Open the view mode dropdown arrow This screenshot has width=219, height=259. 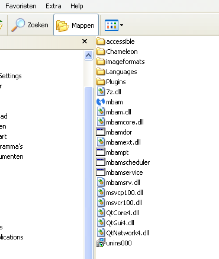click(x=122, y=25)
